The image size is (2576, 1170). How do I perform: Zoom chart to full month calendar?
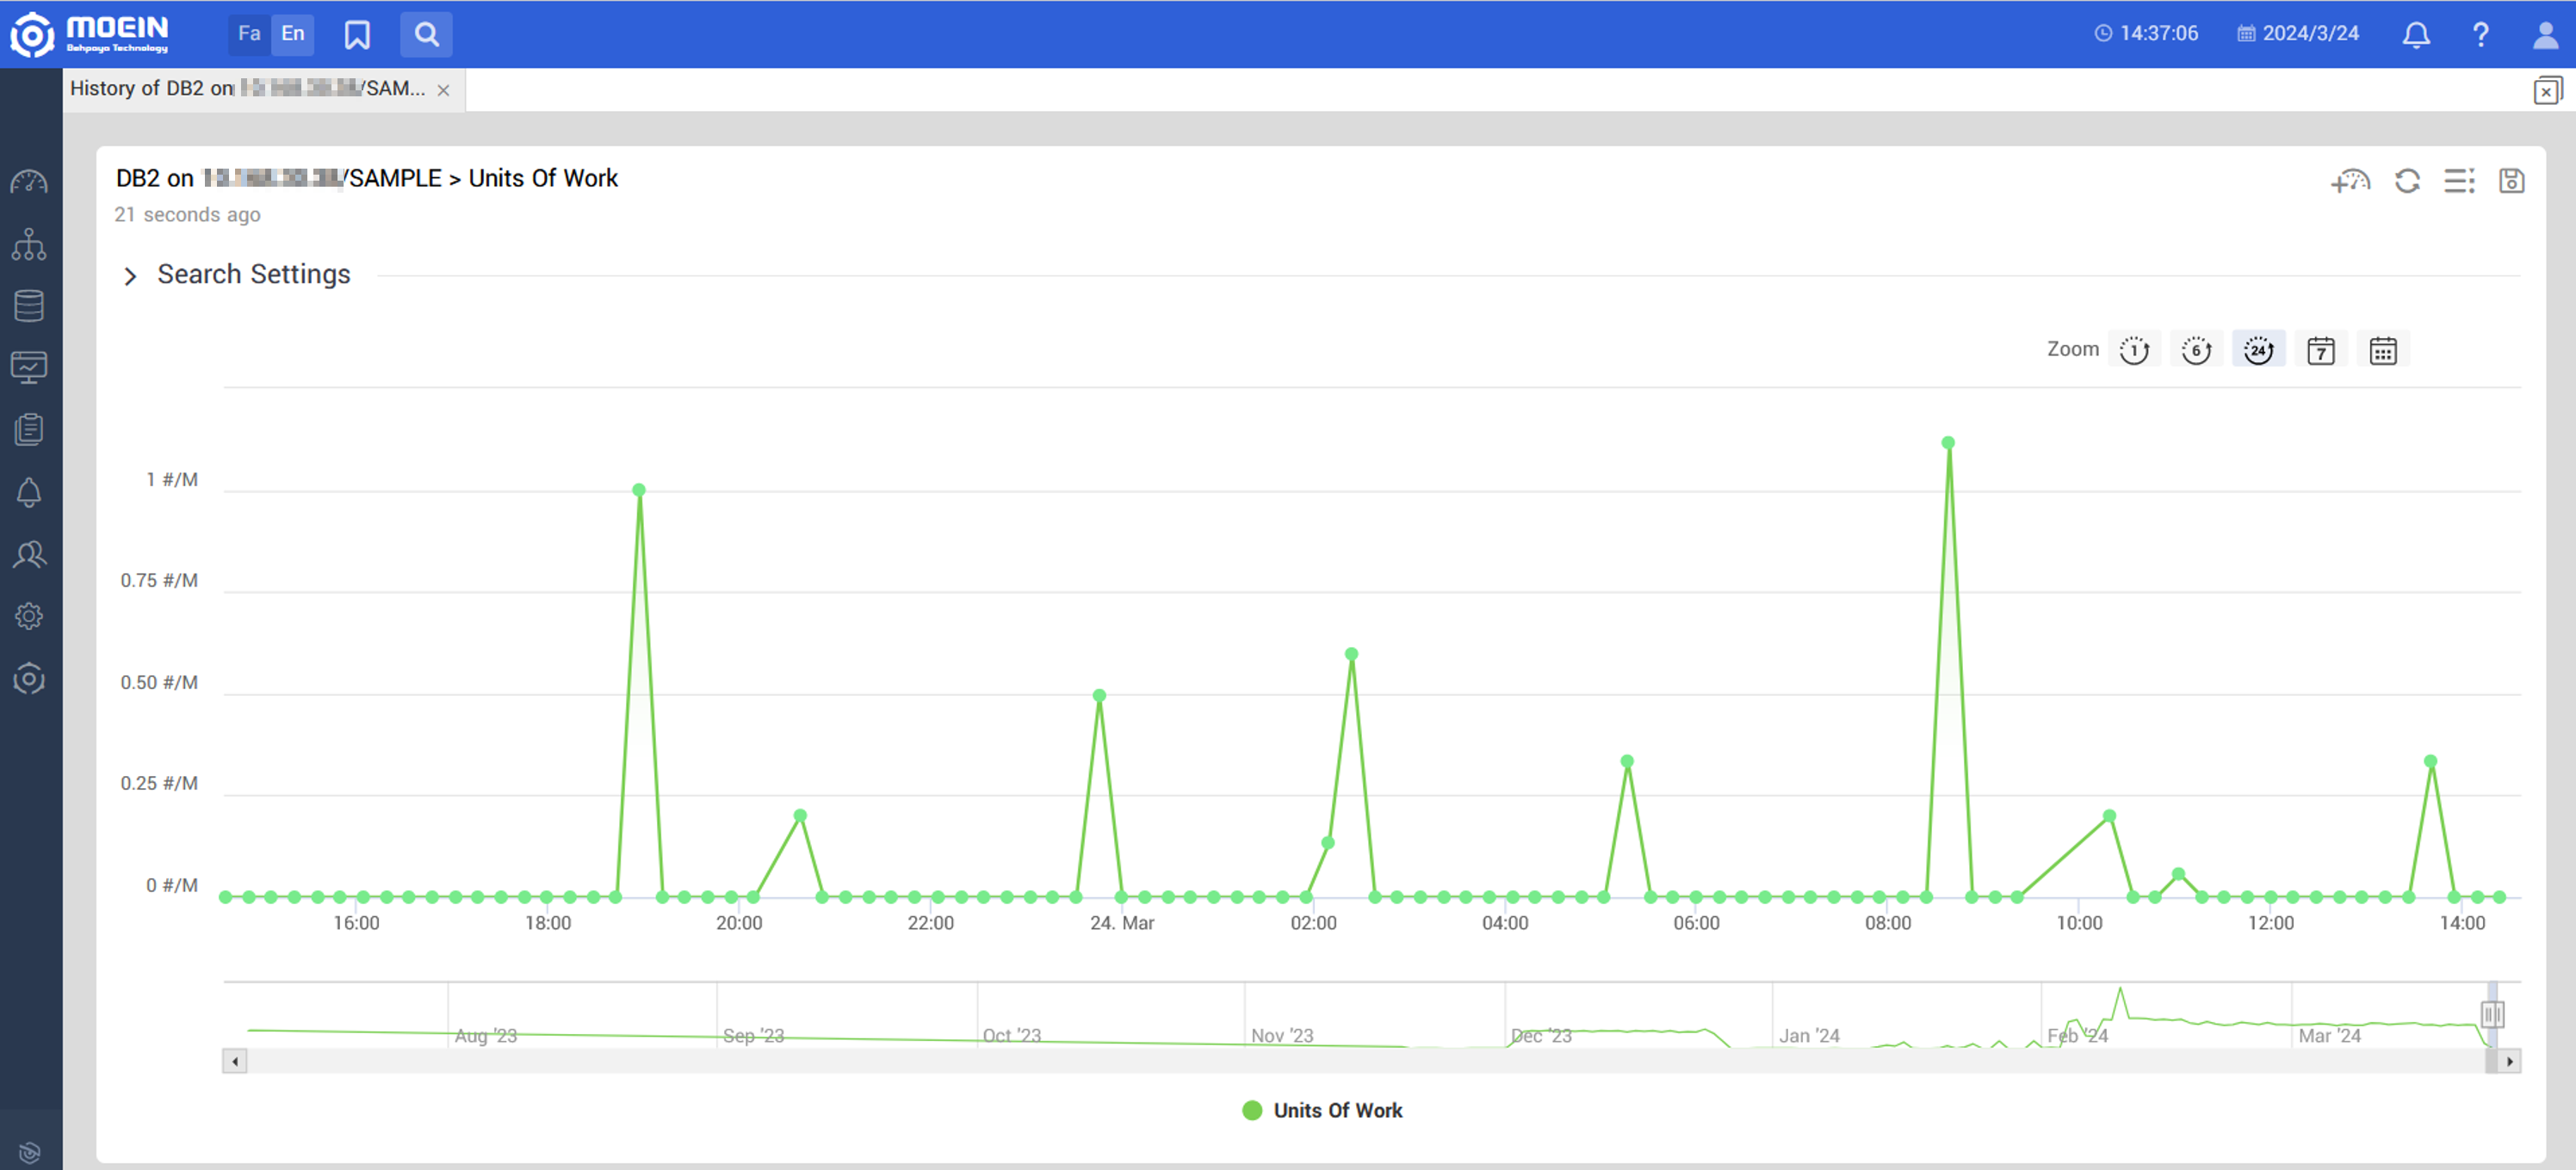pos(2383,351)
